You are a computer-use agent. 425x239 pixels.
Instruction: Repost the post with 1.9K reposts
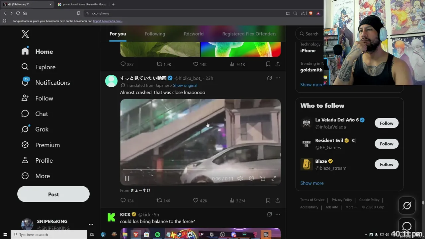point(159,64)
